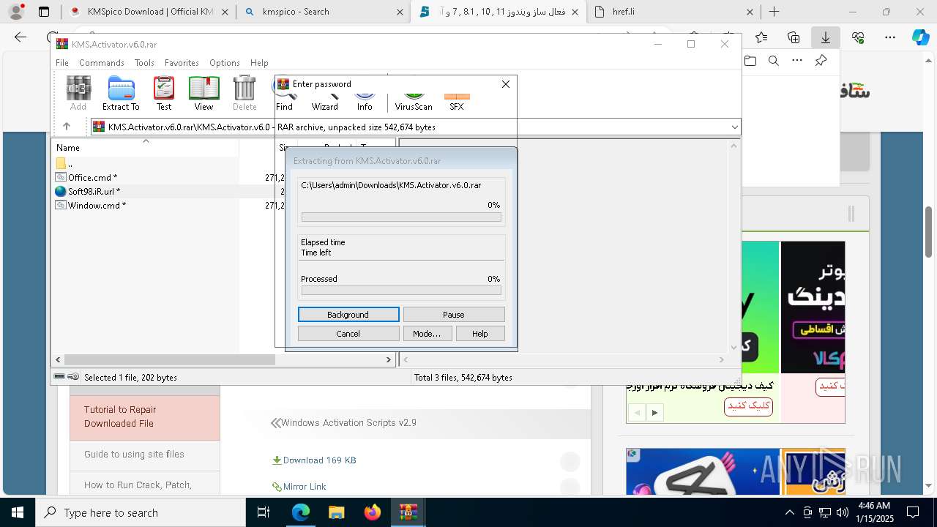
Task: Click the horizontal scrollbar in file list
Action: pyautogui.click(x=170, y=360)
